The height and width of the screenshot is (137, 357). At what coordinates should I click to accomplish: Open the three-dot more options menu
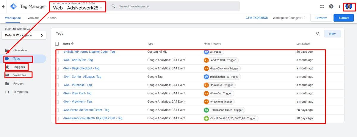(x=339, y=7)
